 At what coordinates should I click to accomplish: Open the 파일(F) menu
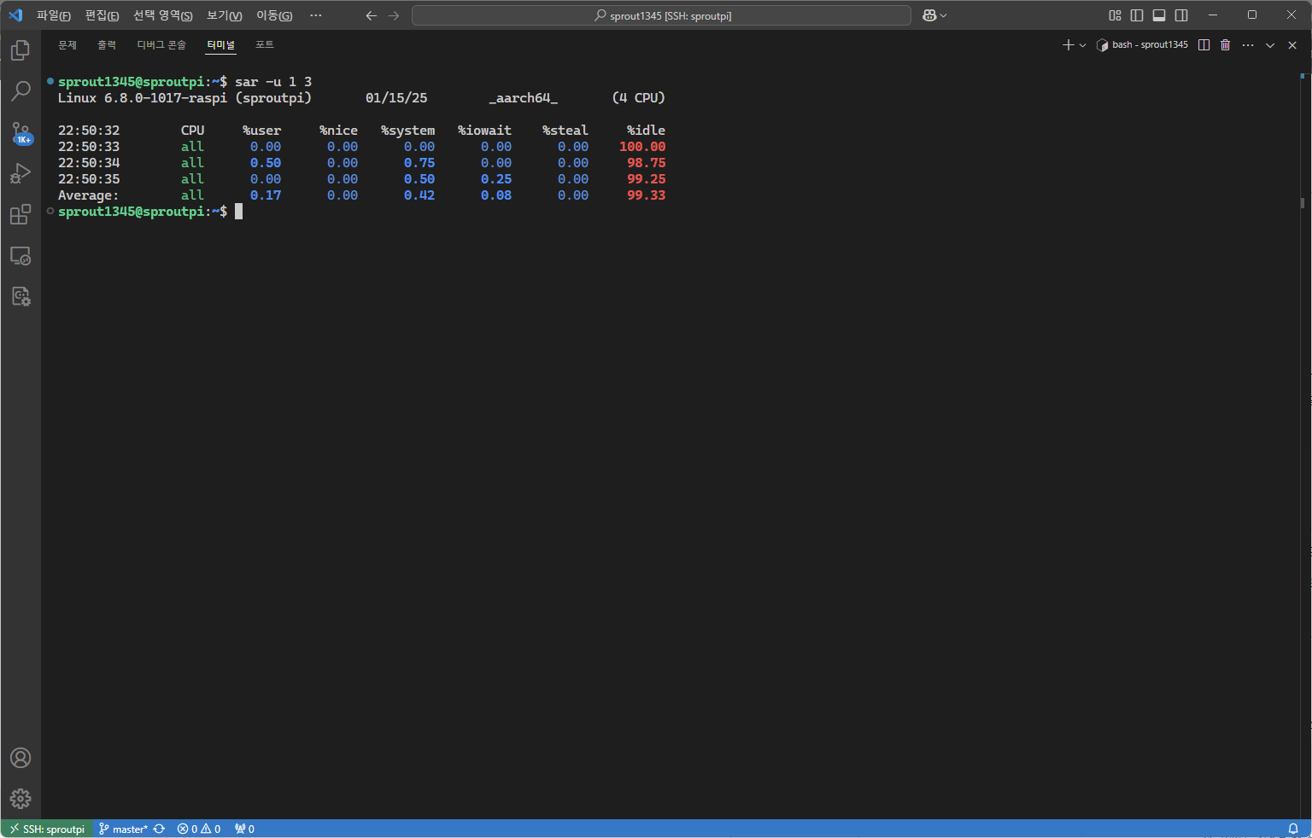[53, 15]
